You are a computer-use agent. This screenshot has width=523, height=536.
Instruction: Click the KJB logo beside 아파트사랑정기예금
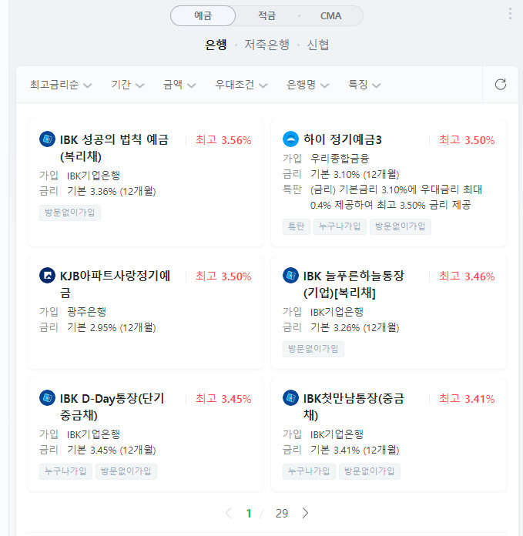click(x=47, y=275)
